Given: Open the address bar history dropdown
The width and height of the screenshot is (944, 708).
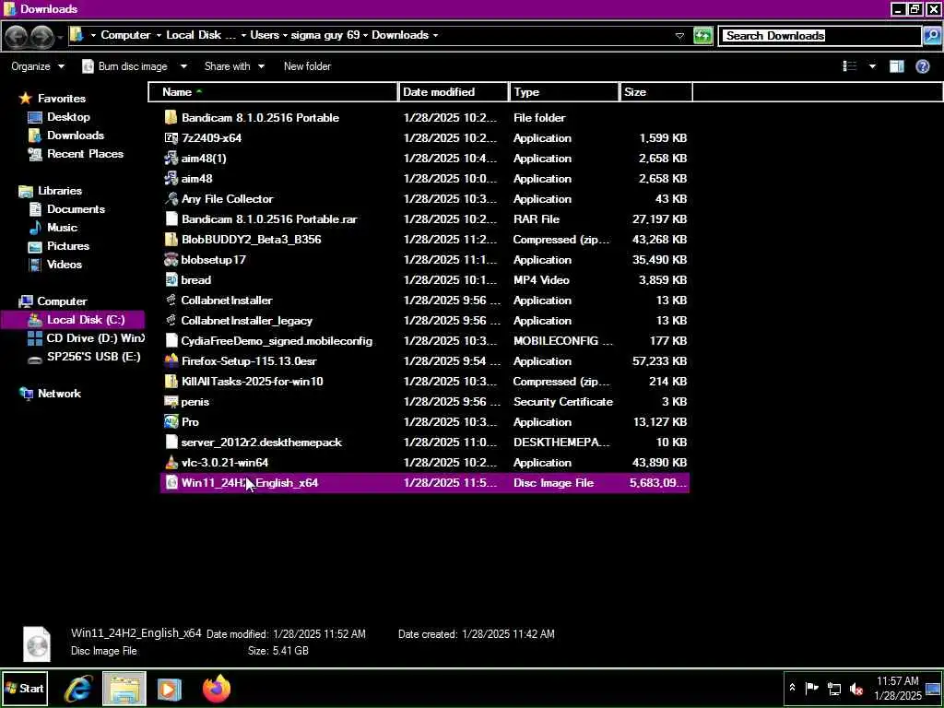Looking at the screenshot, I should point(679,36).
